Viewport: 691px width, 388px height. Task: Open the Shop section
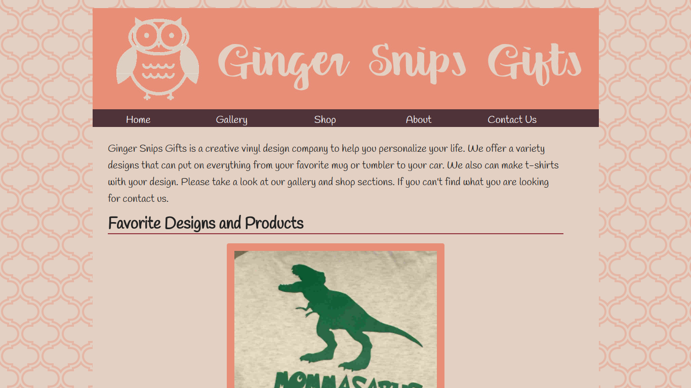325,119
